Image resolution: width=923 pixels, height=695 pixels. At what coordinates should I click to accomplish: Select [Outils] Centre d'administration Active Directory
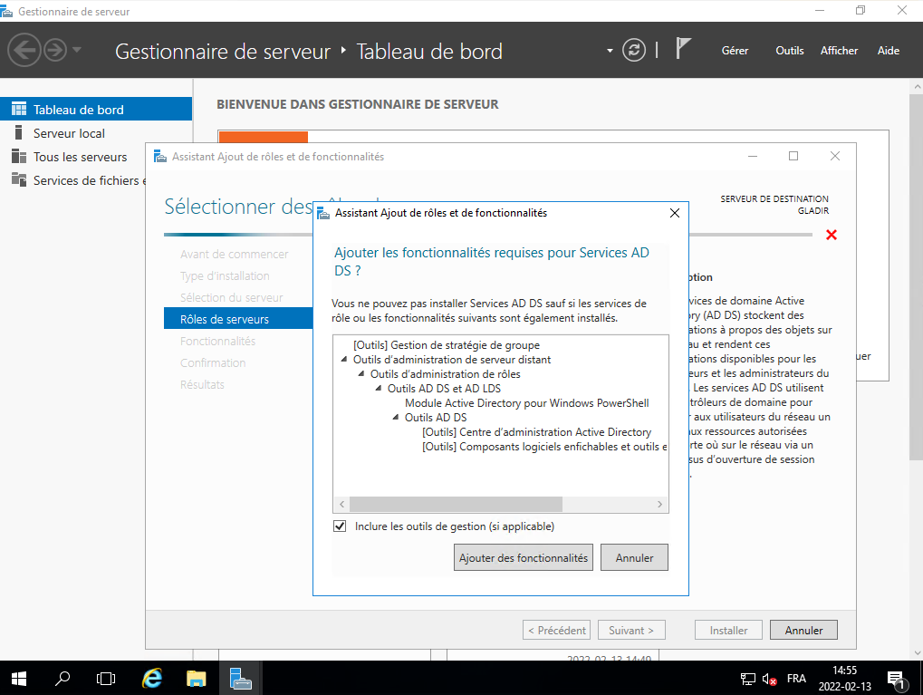tap(536, 431)
